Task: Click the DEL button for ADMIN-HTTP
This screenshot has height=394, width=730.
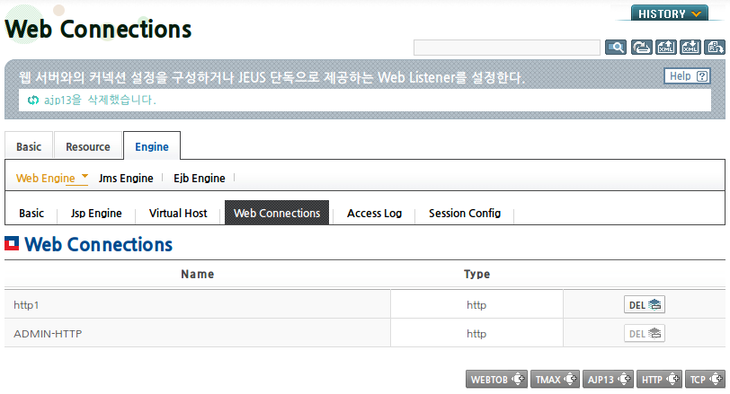Action: click(x=645, y=334)
